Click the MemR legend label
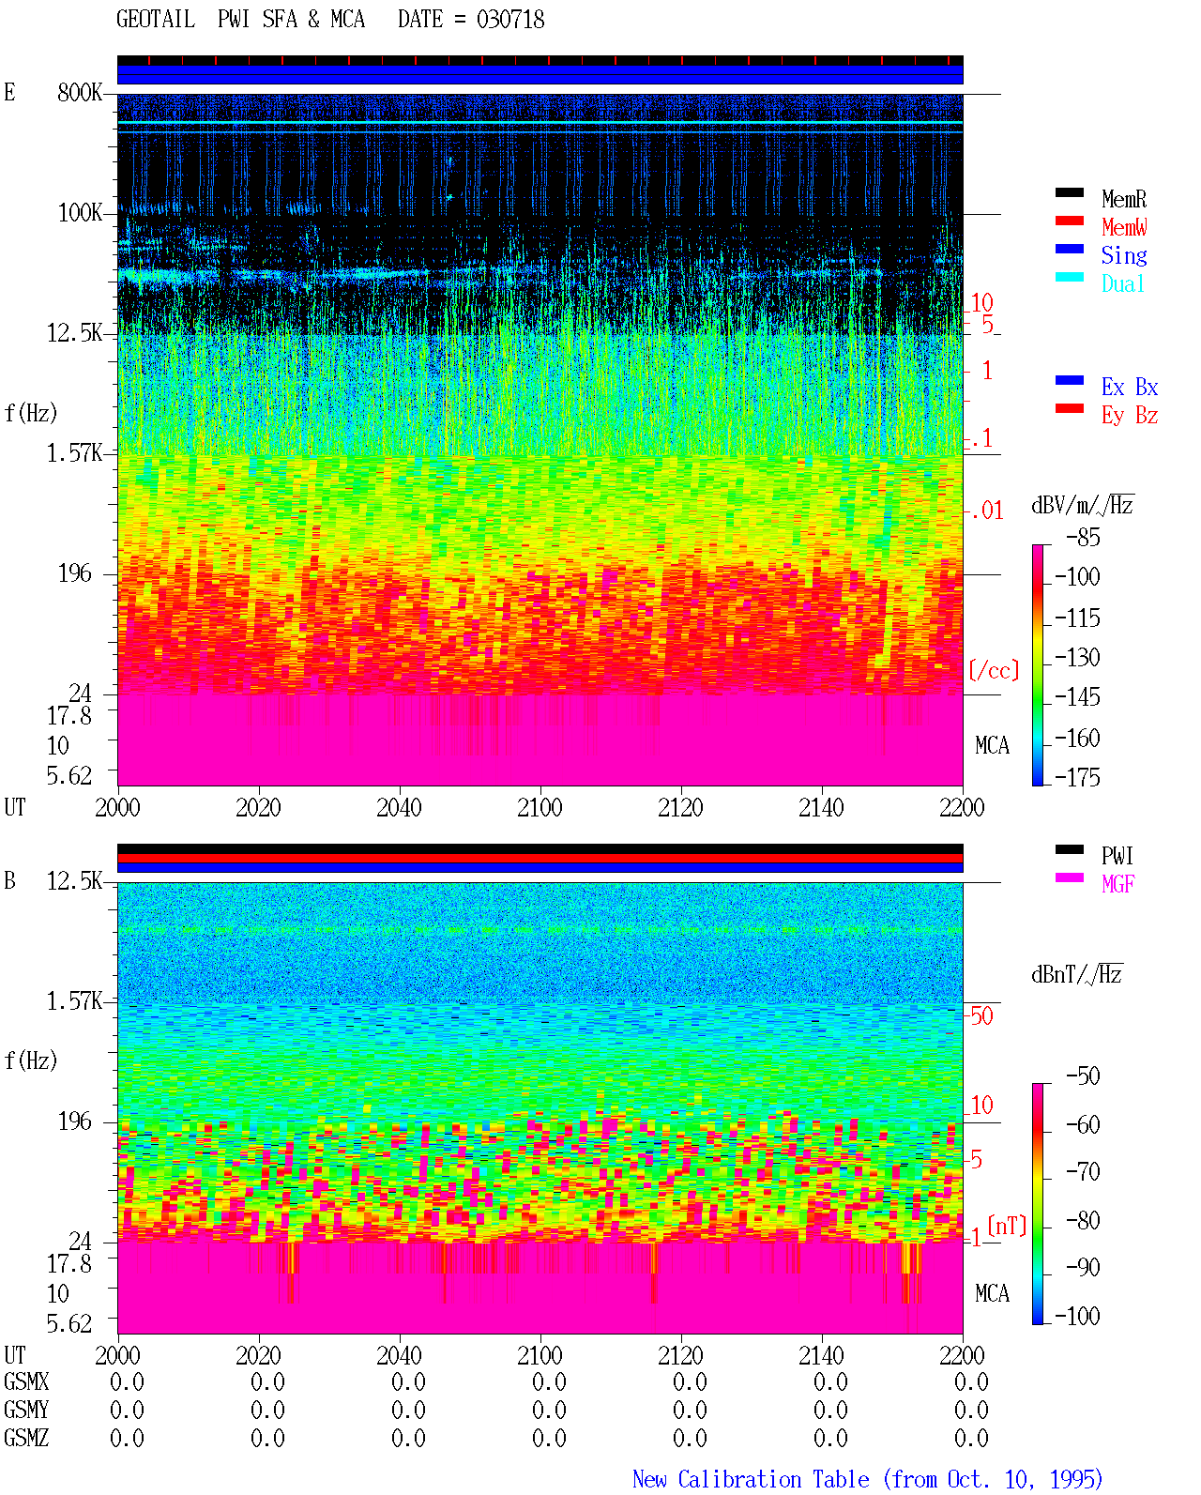Image resolution: width=1201 pixels, height=1495 pixels. tap(1124, 199)
